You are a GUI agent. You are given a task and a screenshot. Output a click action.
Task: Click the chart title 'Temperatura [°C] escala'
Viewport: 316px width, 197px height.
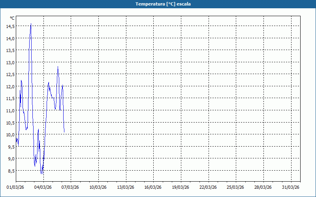coord(163,4)
